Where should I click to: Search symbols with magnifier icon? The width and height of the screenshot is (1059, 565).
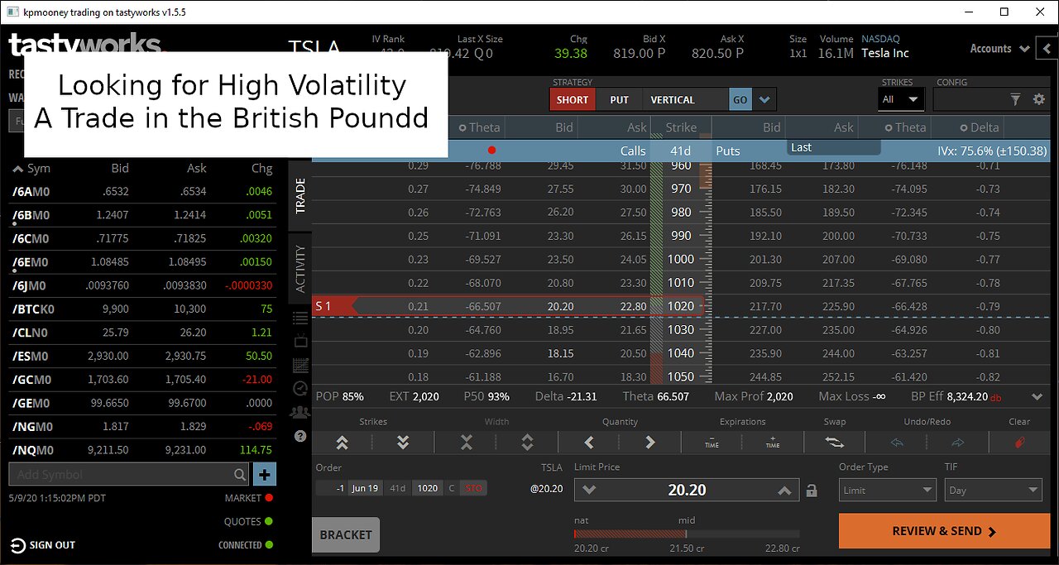coord(240,475)
